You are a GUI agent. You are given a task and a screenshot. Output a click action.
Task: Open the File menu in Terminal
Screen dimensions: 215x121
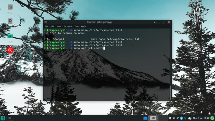46,26
